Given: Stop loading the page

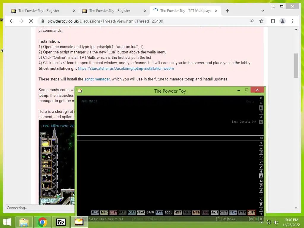Looking at the screenshot, I should 31,21.
